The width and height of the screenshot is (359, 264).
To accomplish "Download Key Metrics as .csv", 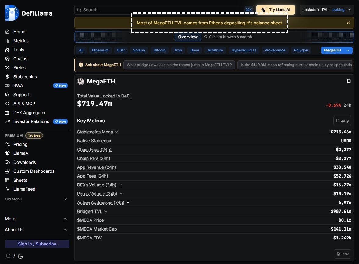I will pyautogui.click(x=343, y=254).
